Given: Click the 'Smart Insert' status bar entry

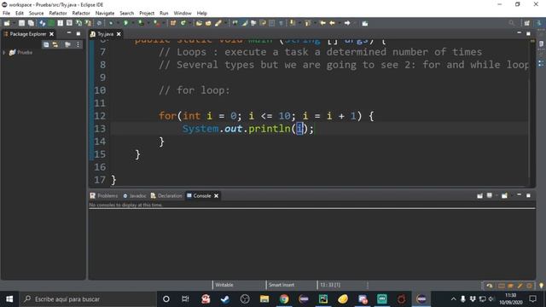Looking at the screenshot, I should click(x=282, y=285).
